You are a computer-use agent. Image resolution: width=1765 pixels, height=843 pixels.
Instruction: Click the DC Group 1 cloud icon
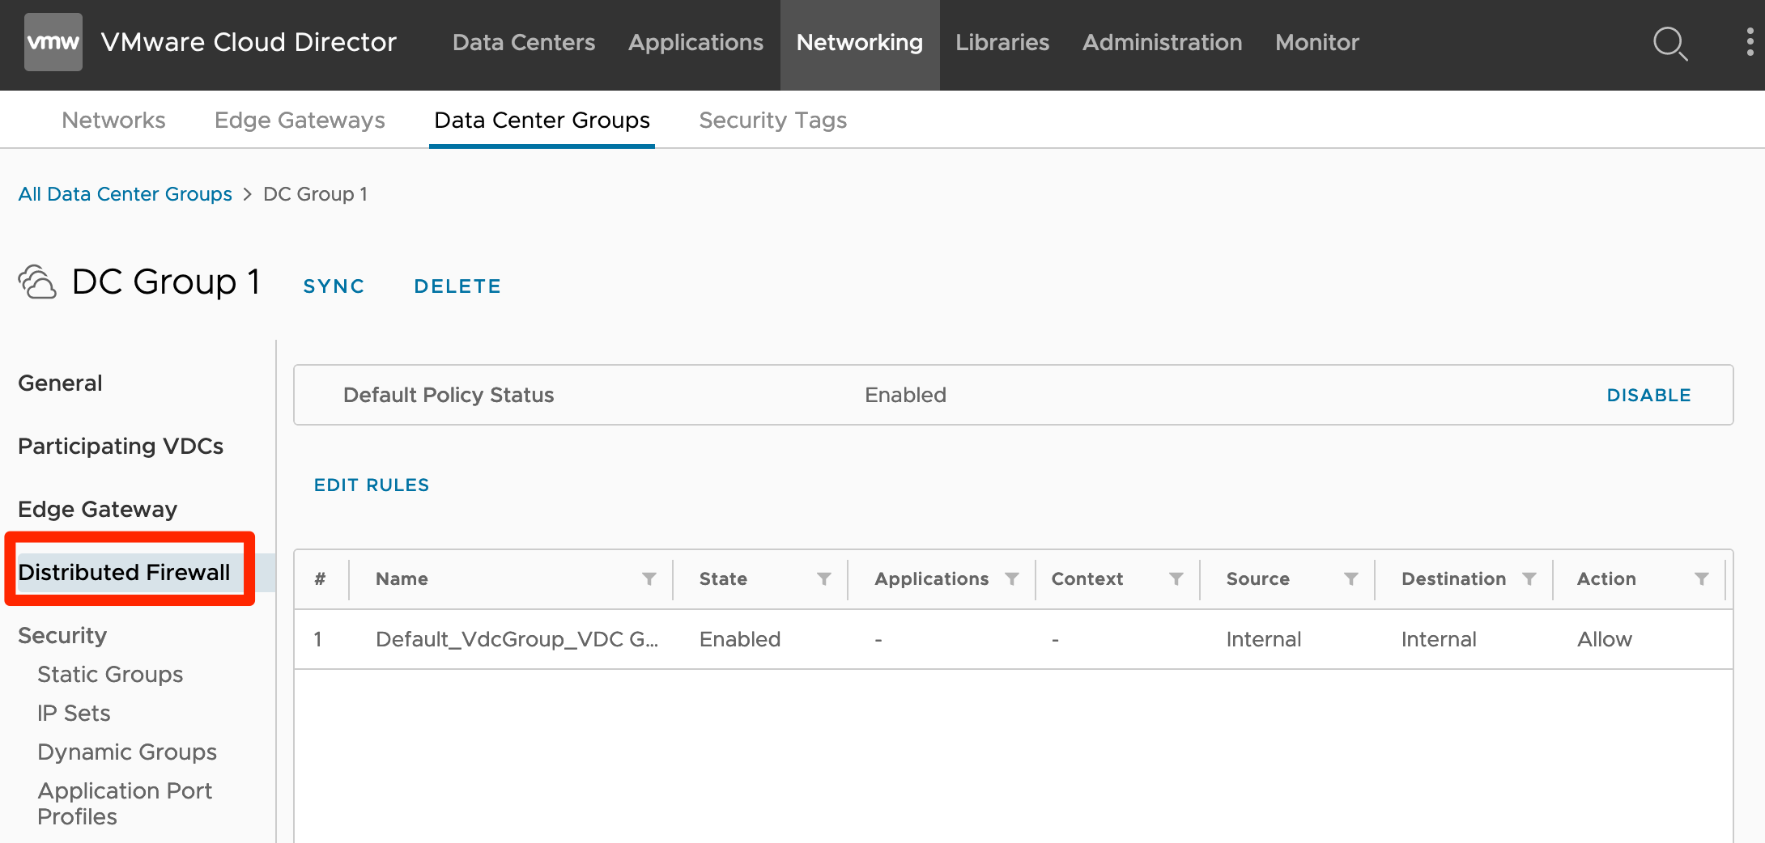point(37,282)
